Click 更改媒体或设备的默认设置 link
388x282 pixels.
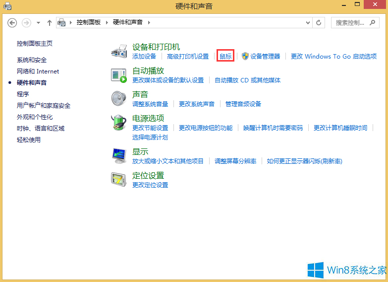pyautogui.click(x=168, y=80)
